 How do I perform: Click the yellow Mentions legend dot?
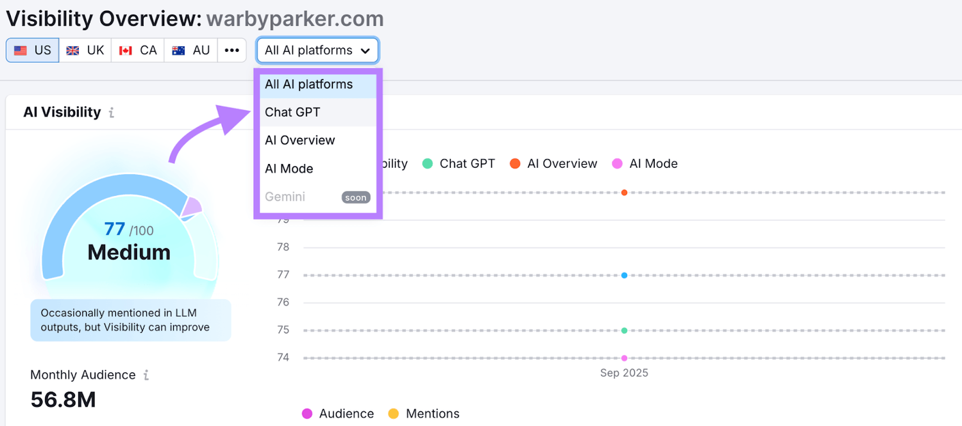[x=394, y=414]
